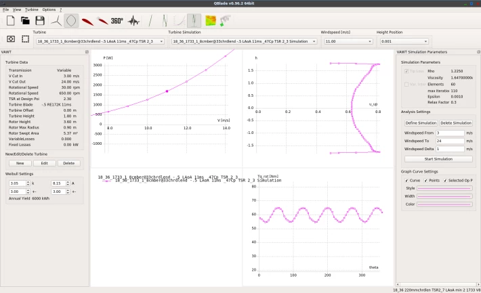Click the New turbine button

[20, 163]
